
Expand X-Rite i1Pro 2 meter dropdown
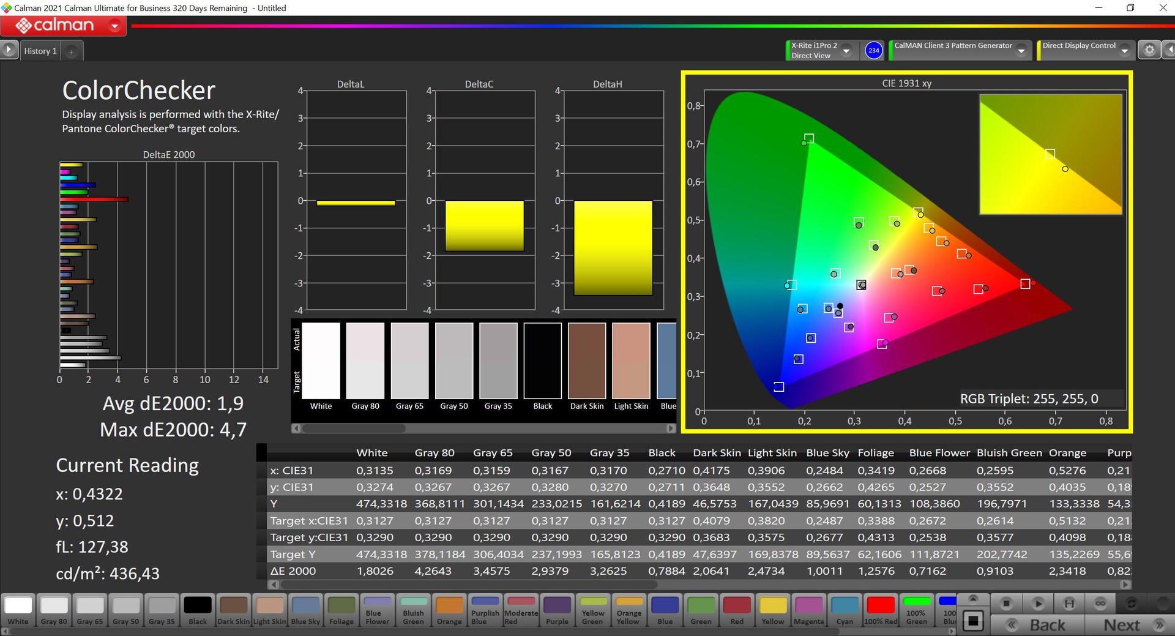tap(846, 51)
